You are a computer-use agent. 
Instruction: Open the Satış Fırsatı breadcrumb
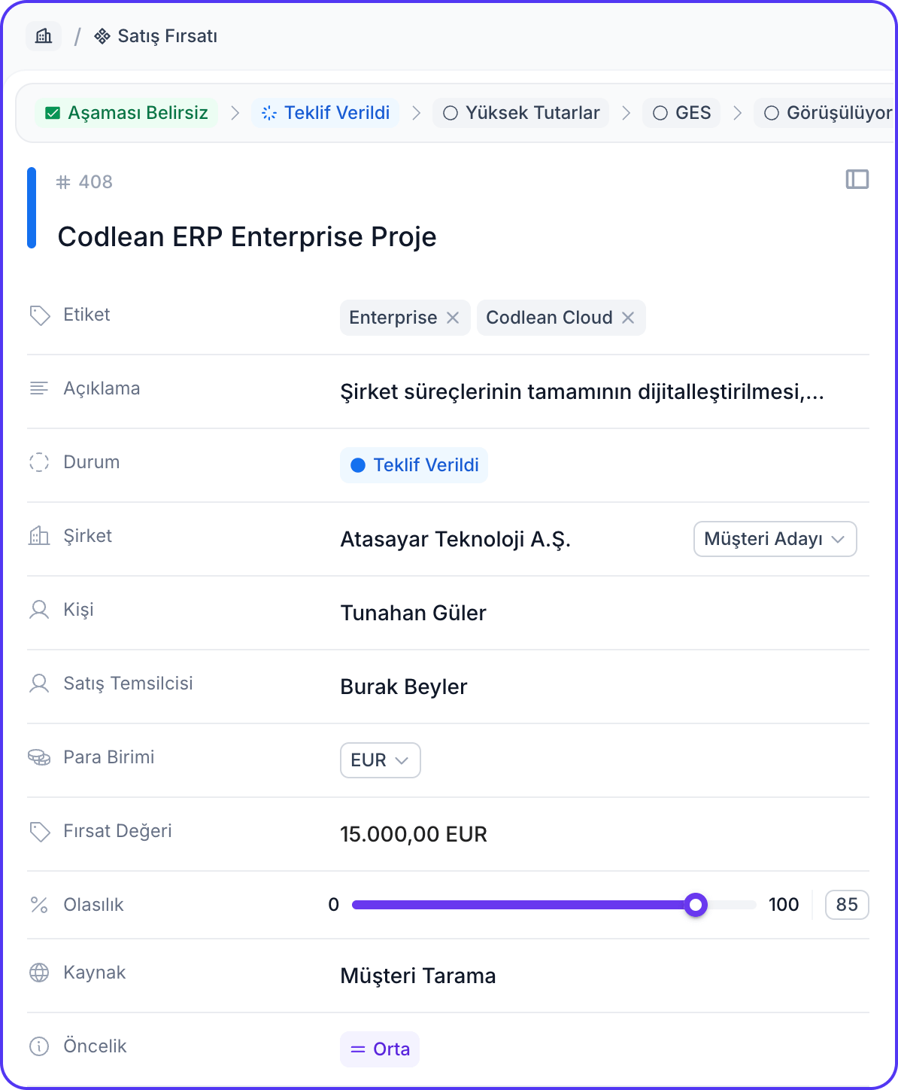click(156, 36)
